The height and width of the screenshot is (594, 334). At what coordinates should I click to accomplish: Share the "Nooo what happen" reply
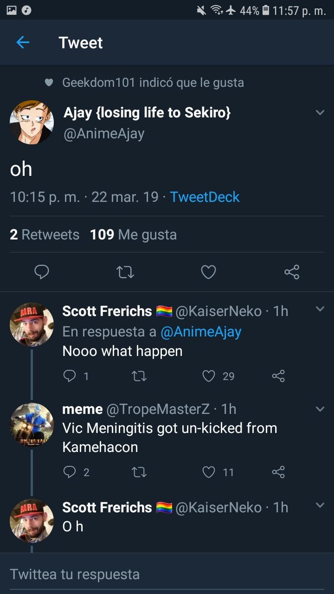279,376
